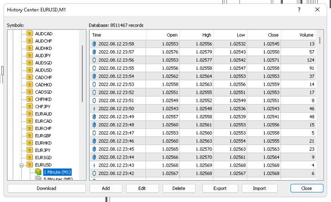This screenshot has width=331, height=202.
Task: Click candle icon of 23:58 record
Action: 94,44
